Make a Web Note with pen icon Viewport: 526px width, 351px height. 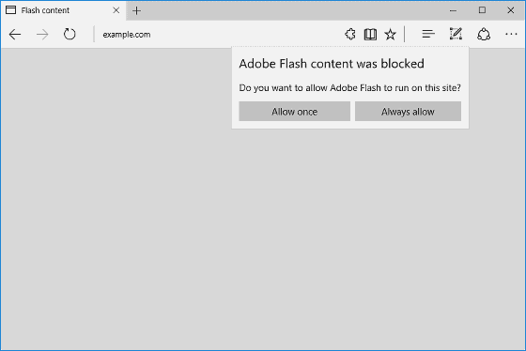(x=456, y=34)
